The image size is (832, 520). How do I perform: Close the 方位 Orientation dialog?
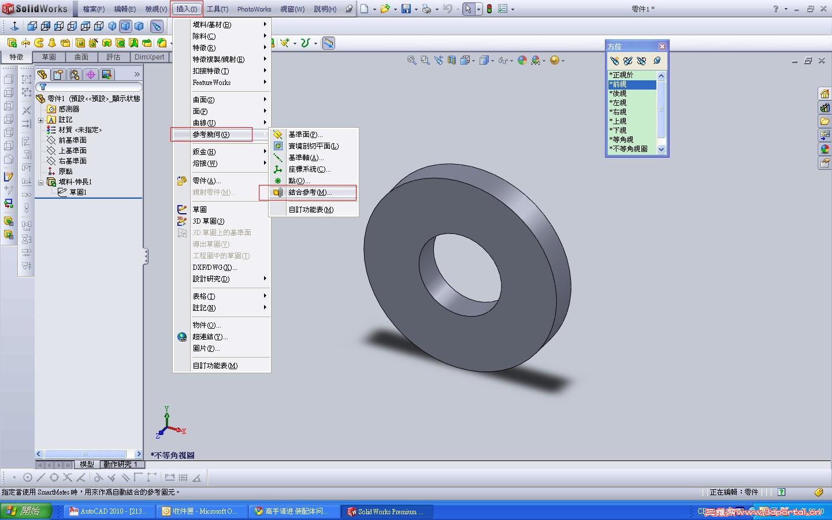[x=662, y=46]
